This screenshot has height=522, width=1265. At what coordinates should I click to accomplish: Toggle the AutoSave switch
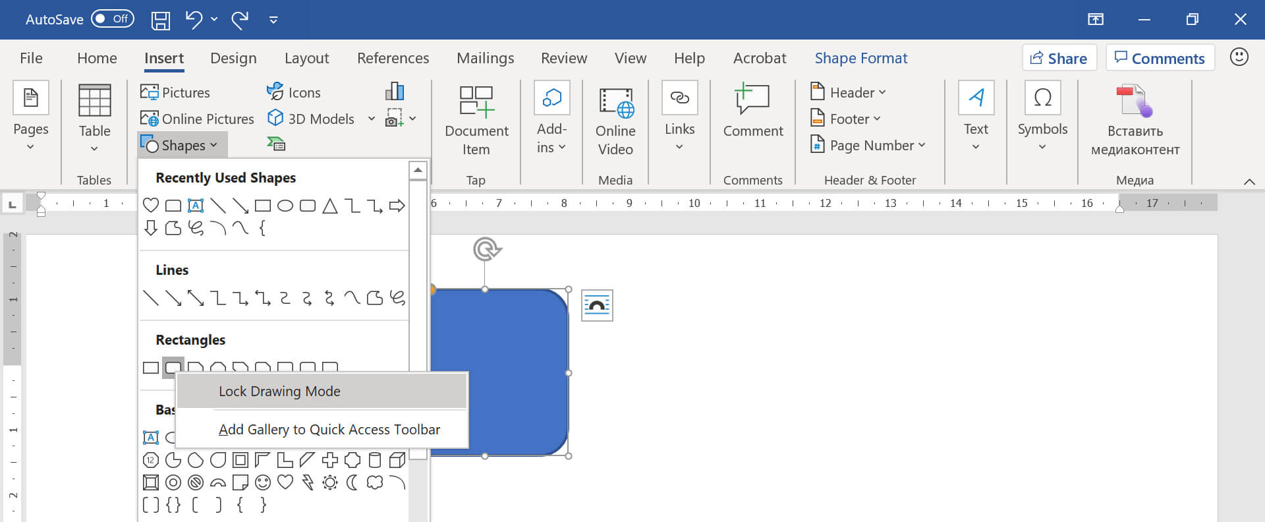[112, 19]
